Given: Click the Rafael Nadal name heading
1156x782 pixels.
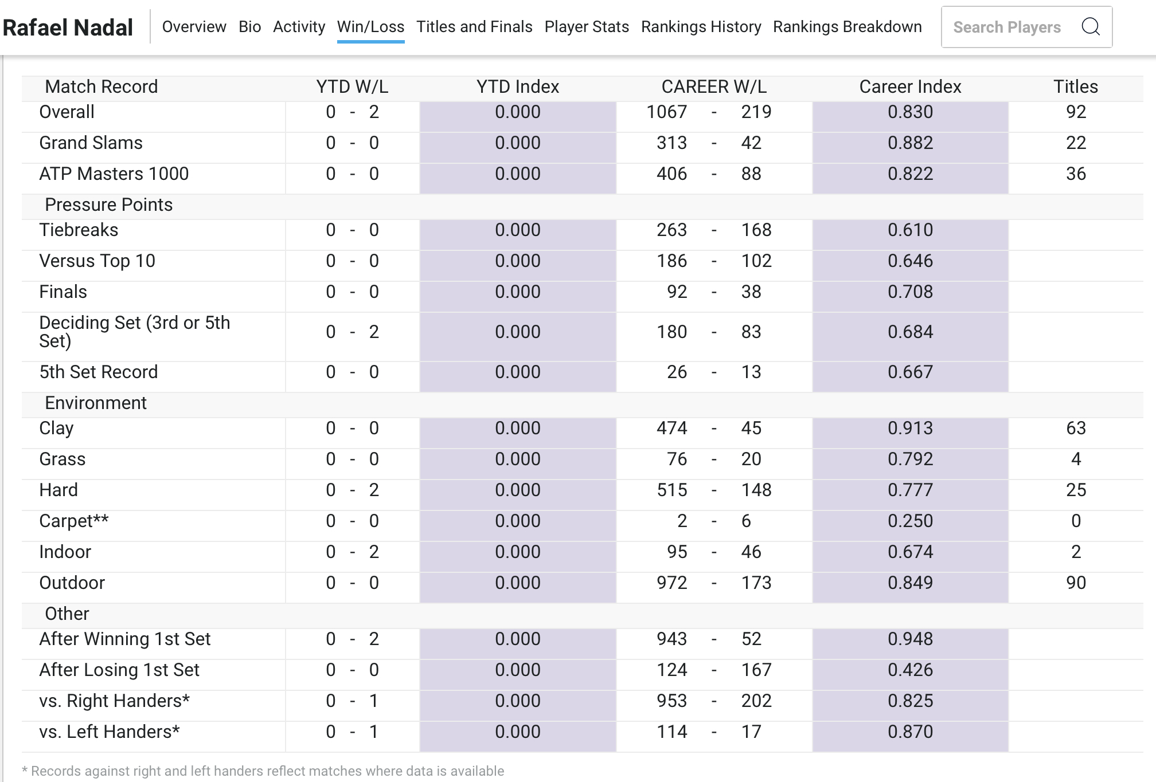Looking at the screenshot, I should click(x=68, y=27).
